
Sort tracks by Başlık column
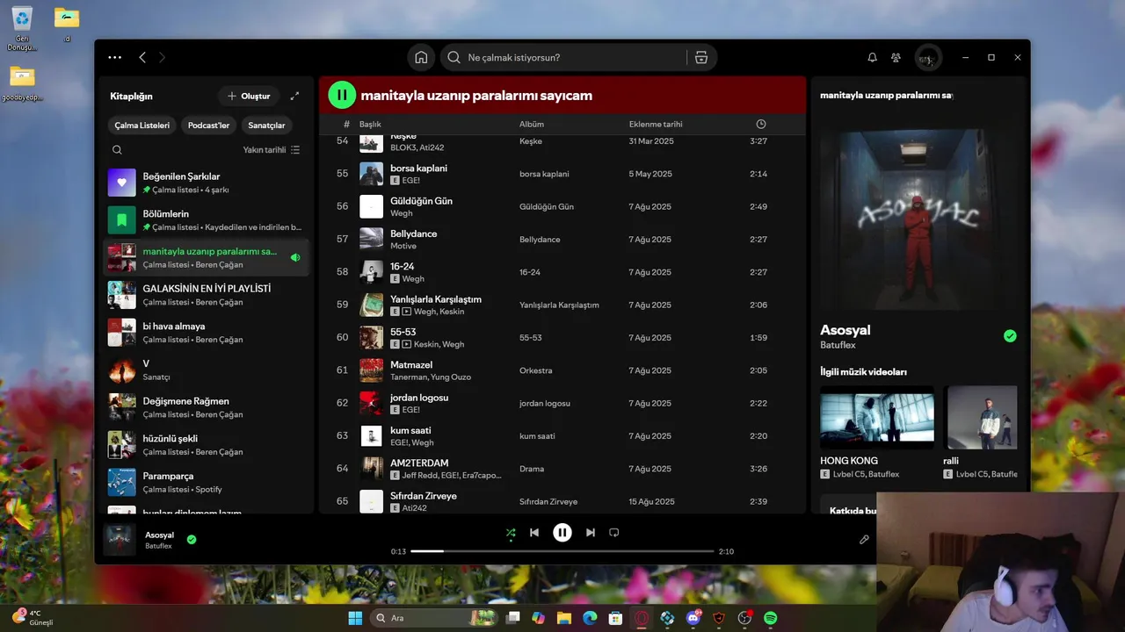click(370, 124)
